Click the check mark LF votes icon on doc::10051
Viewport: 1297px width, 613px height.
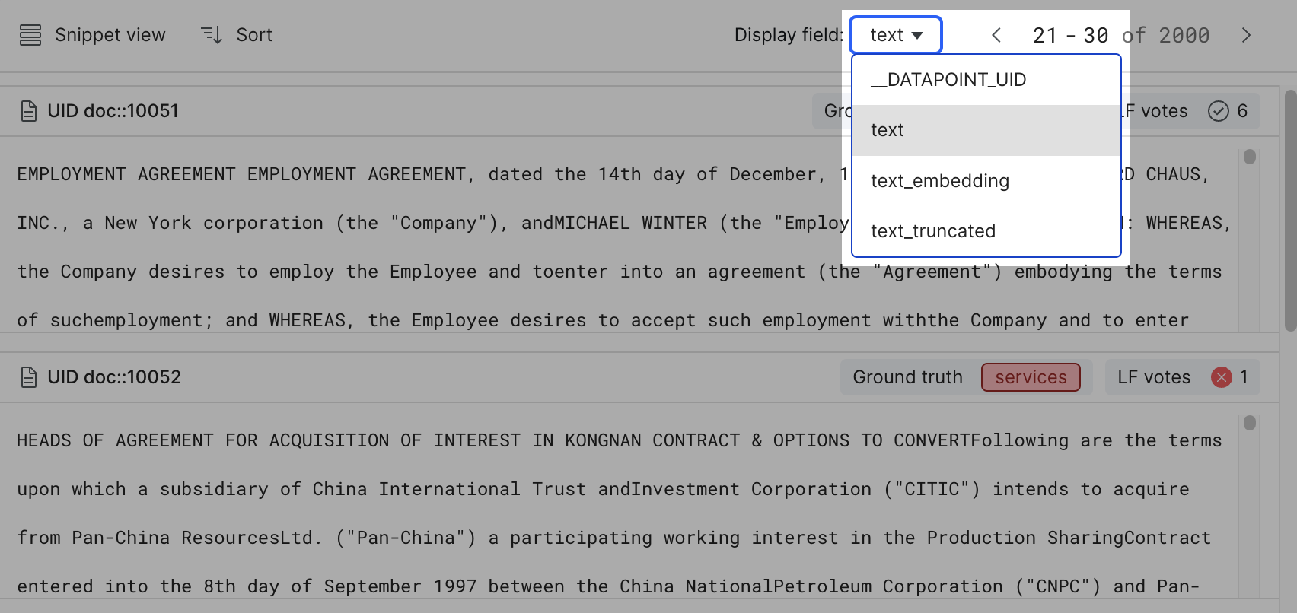[1219, 111]
